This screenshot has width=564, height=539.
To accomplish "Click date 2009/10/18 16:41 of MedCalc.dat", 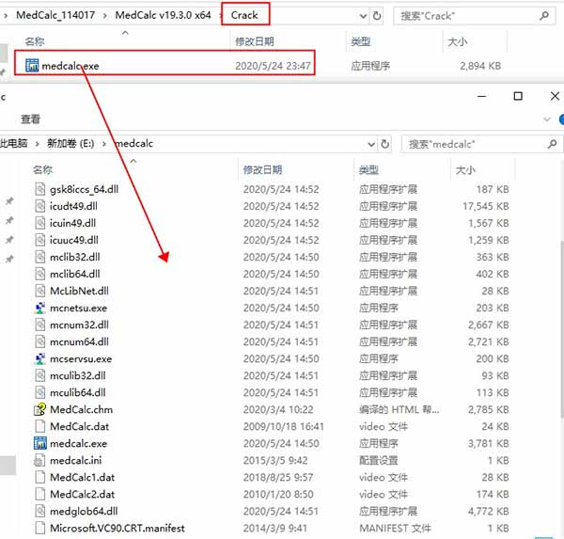I will [x=284, y=426].
